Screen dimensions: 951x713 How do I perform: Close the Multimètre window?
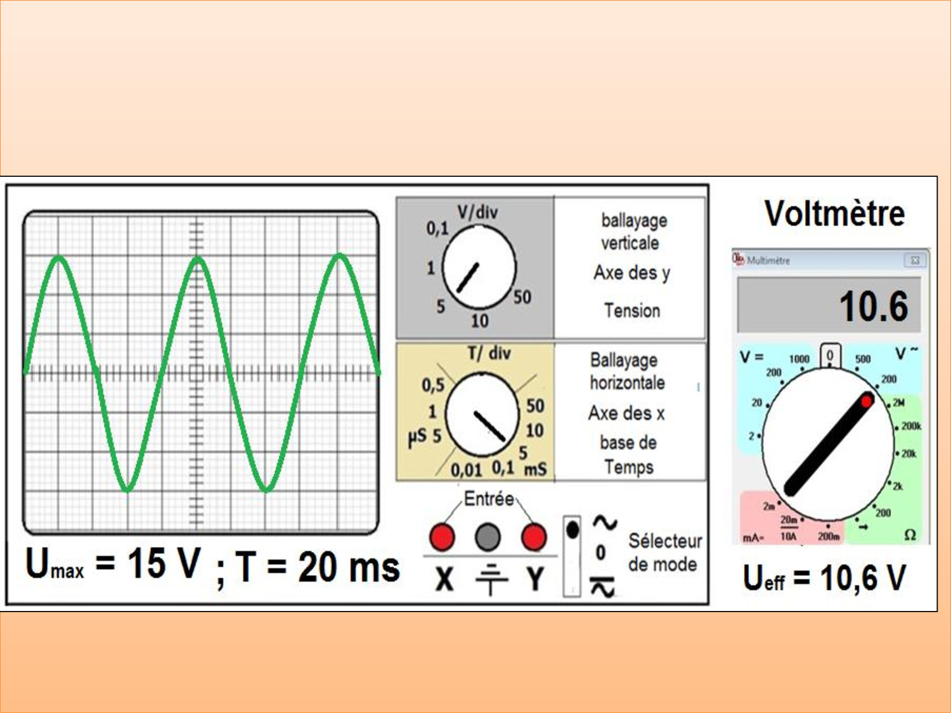pos(915,260)
